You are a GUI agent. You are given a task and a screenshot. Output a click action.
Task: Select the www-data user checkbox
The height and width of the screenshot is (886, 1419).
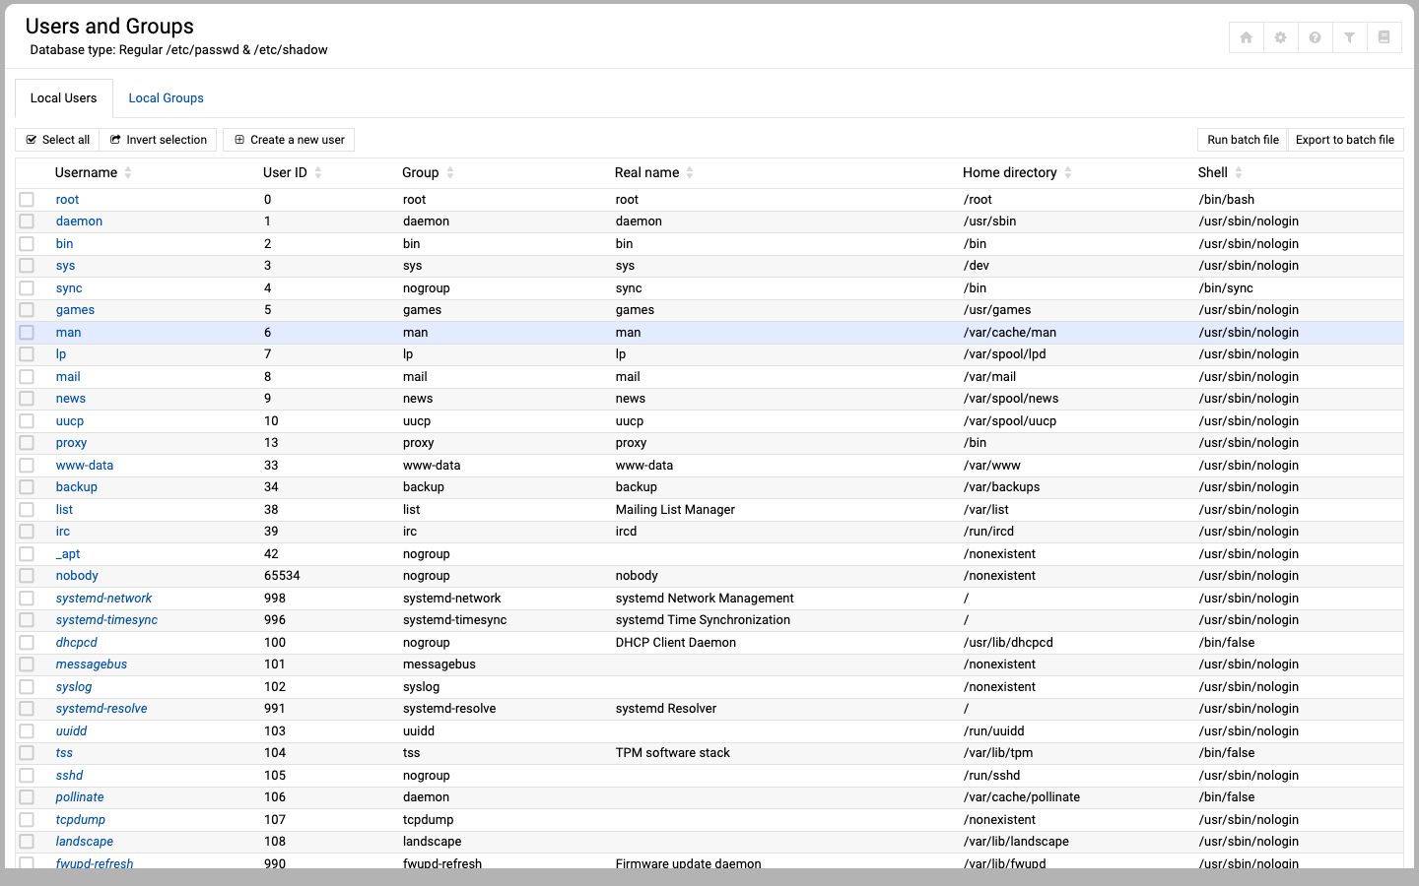[x=27, y=466]
